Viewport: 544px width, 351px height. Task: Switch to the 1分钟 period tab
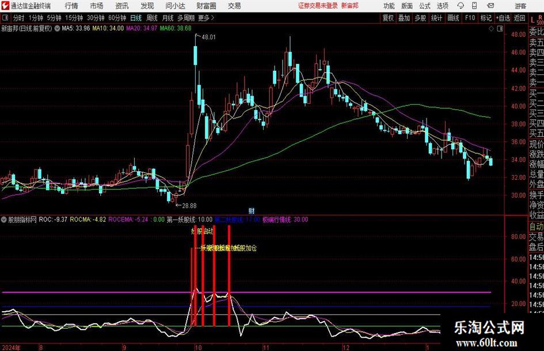coord(36,18)
